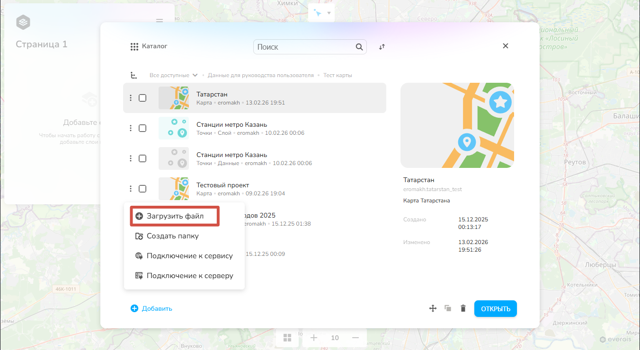
Task: Click Станции метро Казань Слой thumbnail
Action: [174, 128]
